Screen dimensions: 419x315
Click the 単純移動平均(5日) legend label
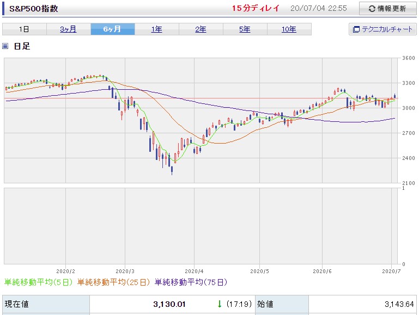tap(38, 282)
